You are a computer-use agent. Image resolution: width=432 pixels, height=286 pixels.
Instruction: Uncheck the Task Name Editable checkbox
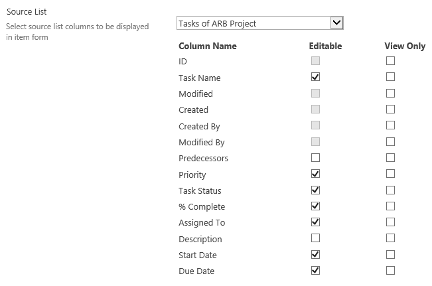pyautogui.click(x=315, y=77)
